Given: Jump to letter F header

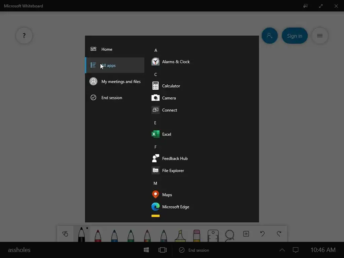Looking at the screenshot, I should click(x=155, y=147).
